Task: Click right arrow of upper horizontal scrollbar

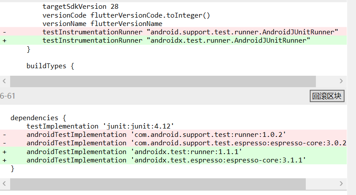Action: tap(341, 81)
